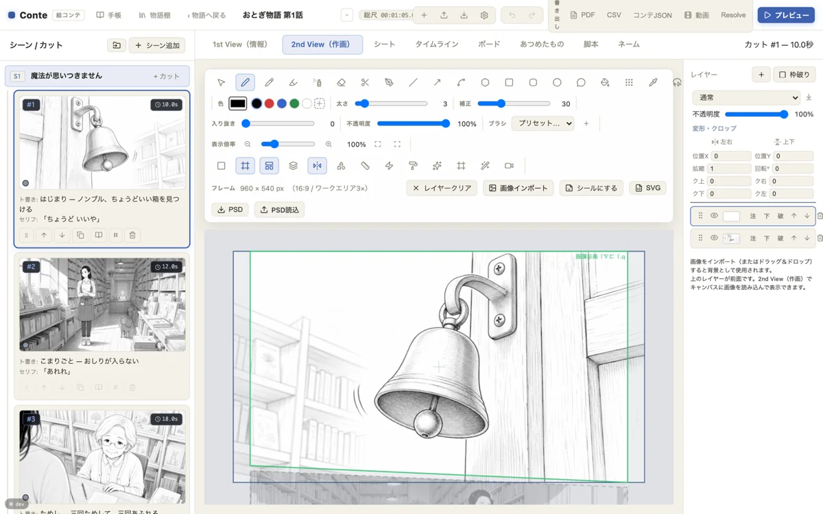Select the speech bubble tool
The width and height of the screenshot is (823, 514).
click(581, 82)
